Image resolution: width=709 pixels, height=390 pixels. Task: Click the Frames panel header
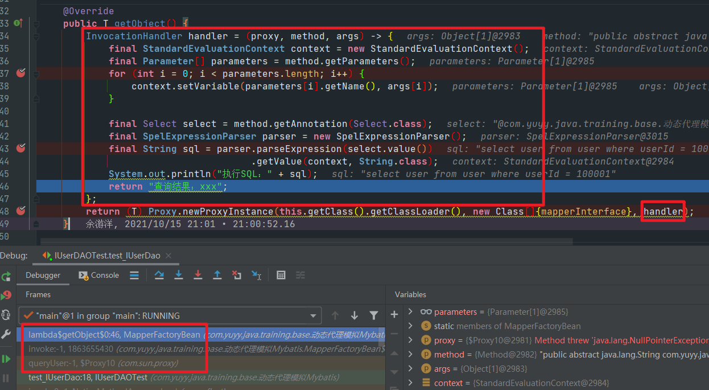pyautogui.click(x=38, y=295)
